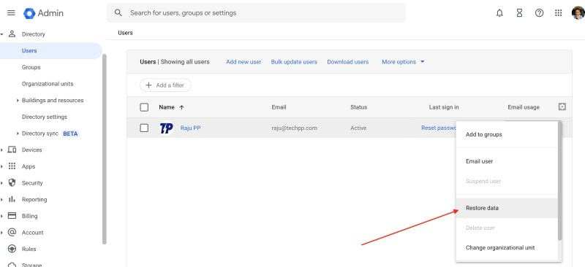Open the help question mark icon
585x267 pixels.
click(x=539, y=13)
